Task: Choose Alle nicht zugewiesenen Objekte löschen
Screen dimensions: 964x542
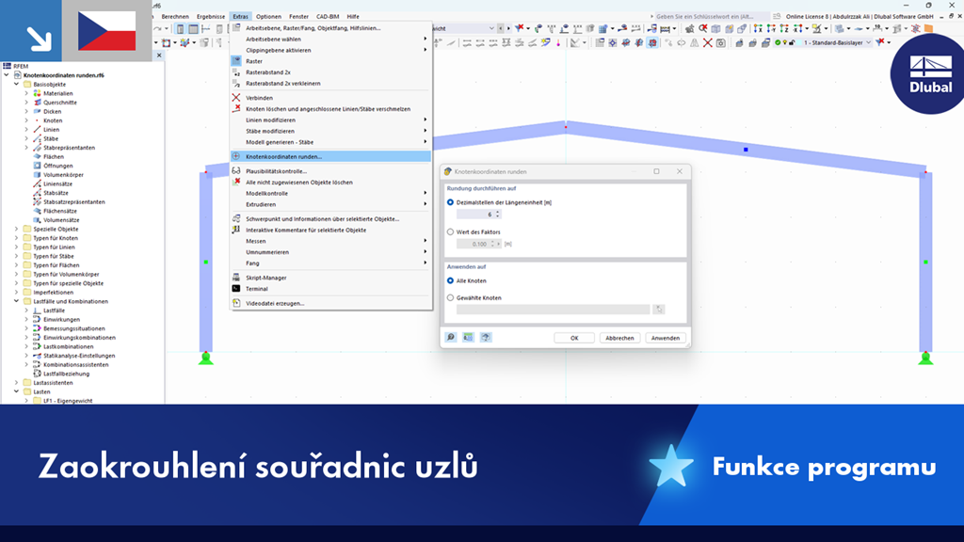Action: coord(330,182)
